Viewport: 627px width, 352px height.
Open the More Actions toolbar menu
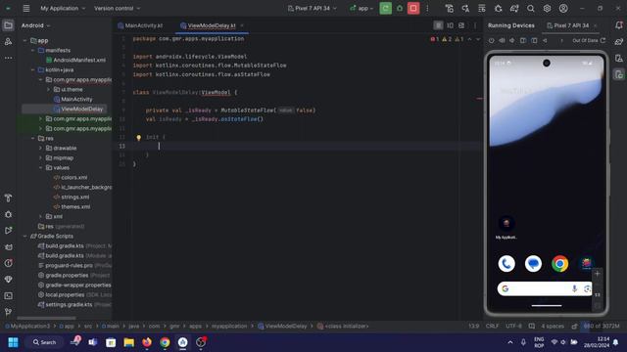click(x=427, y=8)
